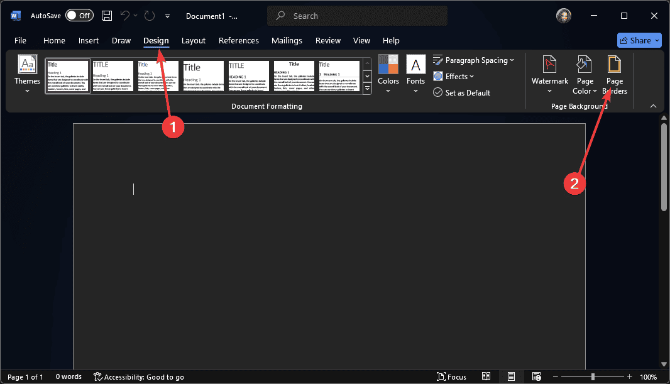This screenshot has height=384, width=670.
Task: Open Paragraph Spacing options
Action: tap(473, 60)
